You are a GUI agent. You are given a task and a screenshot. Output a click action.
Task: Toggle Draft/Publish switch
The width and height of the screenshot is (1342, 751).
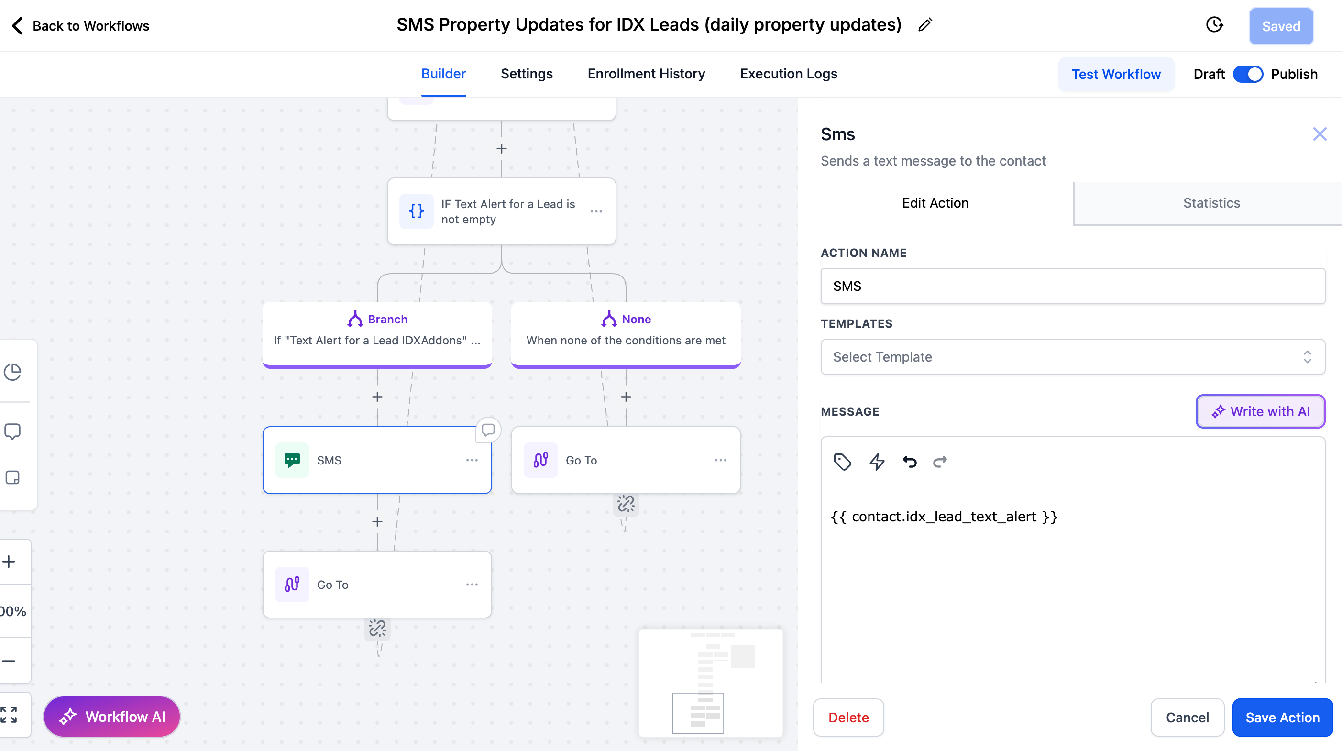[1248, 74]
